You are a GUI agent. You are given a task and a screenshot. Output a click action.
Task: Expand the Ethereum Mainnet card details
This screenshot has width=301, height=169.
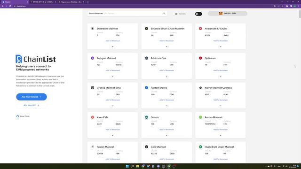(112, 46)
